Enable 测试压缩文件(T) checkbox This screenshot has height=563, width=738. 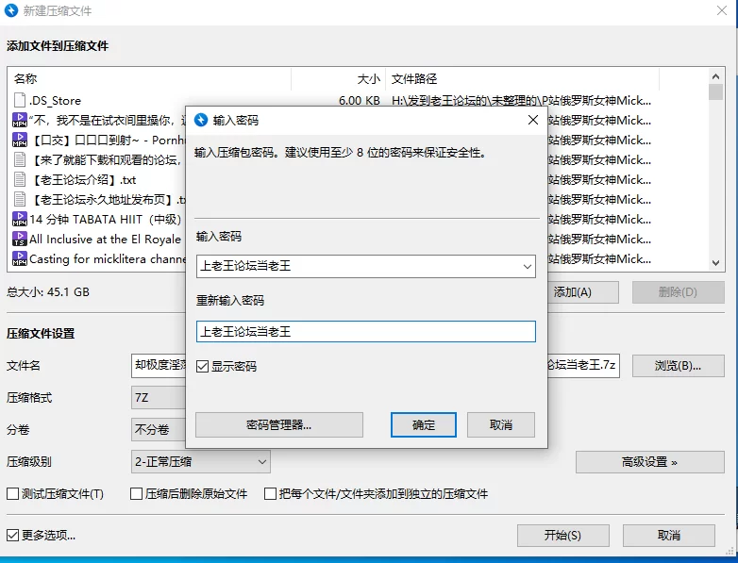pos(13,493)
